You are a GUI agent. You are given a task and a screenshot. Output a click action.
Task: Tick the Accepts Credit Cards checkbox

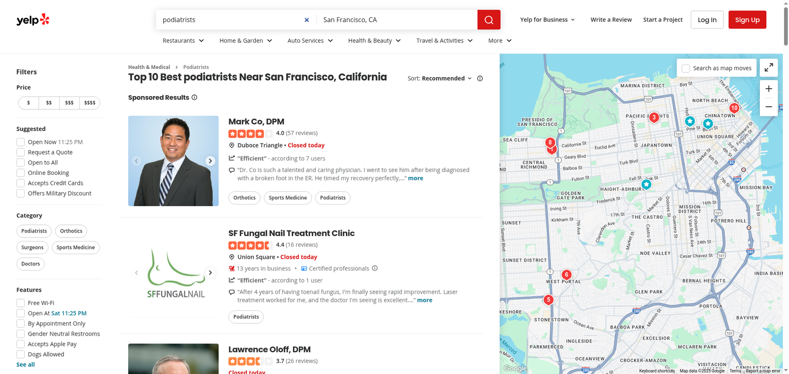[21, 183]
